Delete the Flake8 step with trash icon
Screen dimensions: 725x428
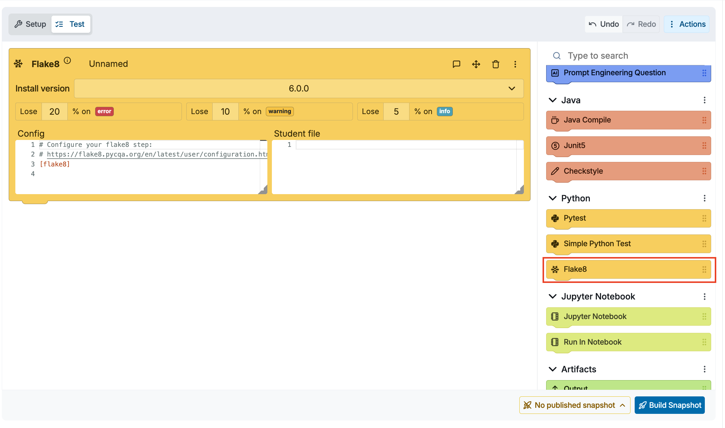tap(496, 64)
